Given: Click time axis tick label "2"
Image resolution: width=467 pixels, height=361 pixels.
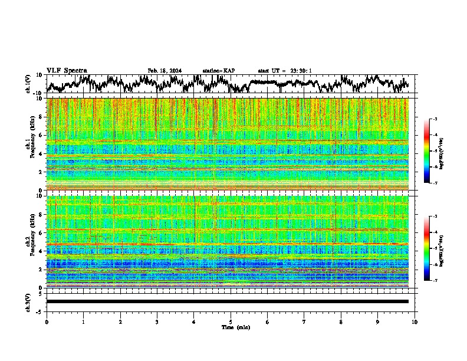Looking at the screenshot, I should point(120,322).
